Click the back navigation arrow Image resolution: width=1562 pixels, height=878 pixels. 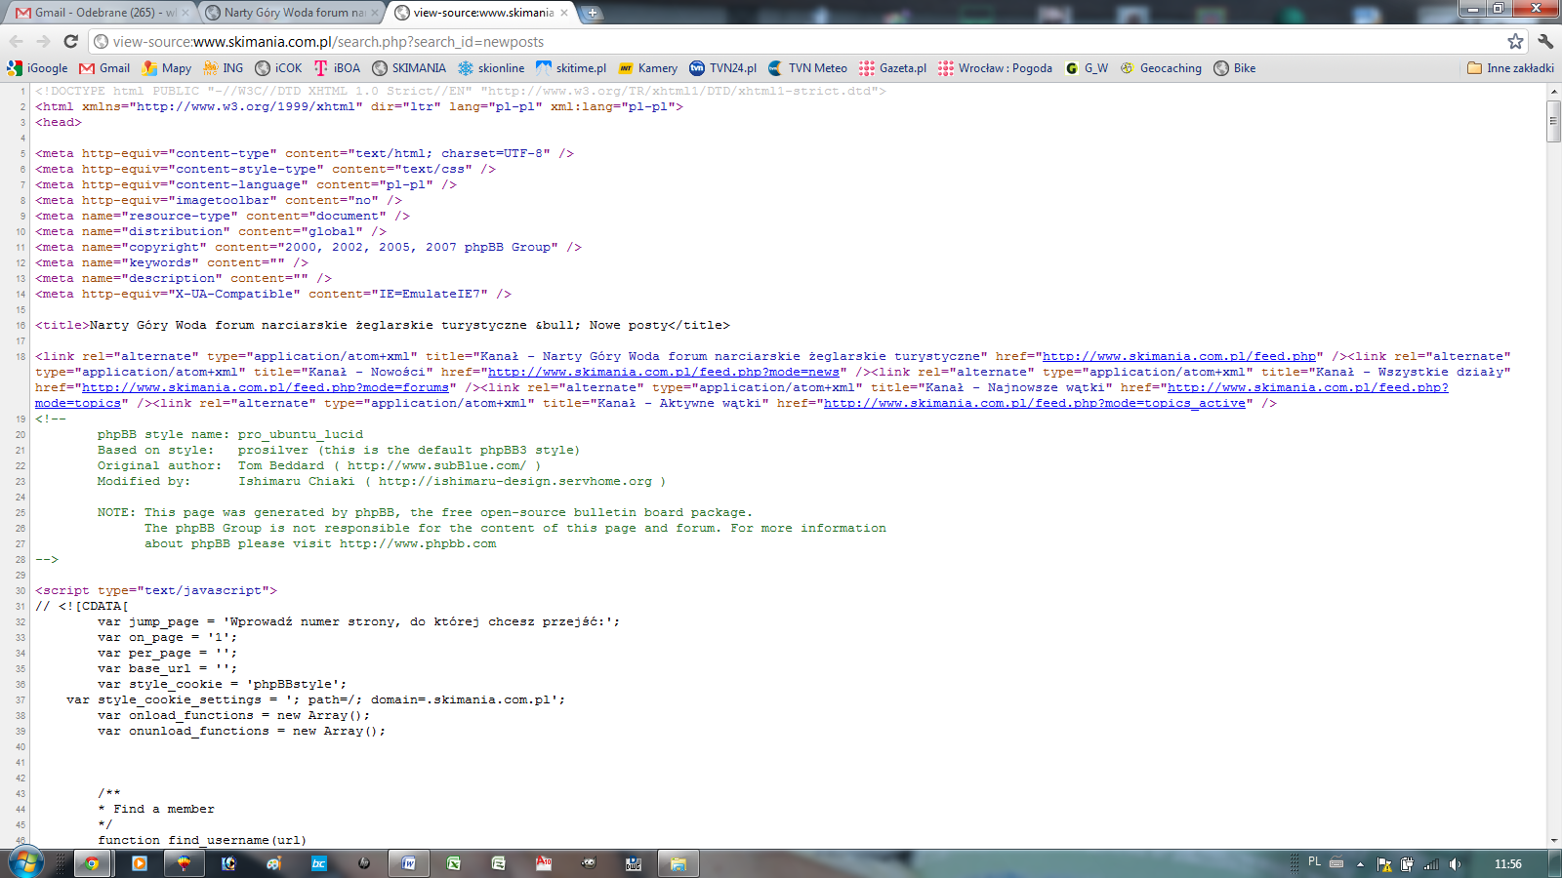click(x=17, y=41)
